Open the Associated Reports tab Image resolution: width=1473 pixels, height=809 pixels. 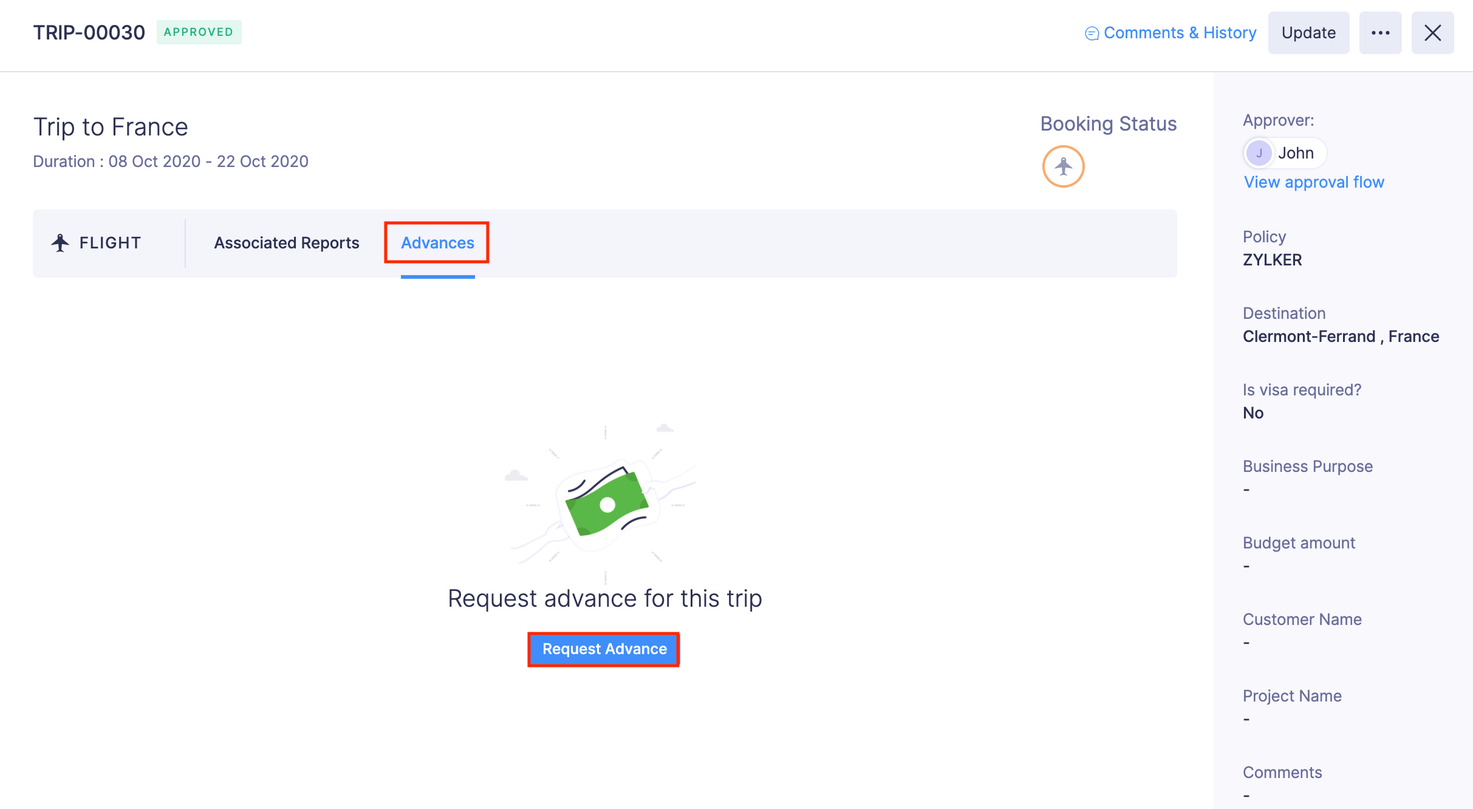[x=287, y=243]
